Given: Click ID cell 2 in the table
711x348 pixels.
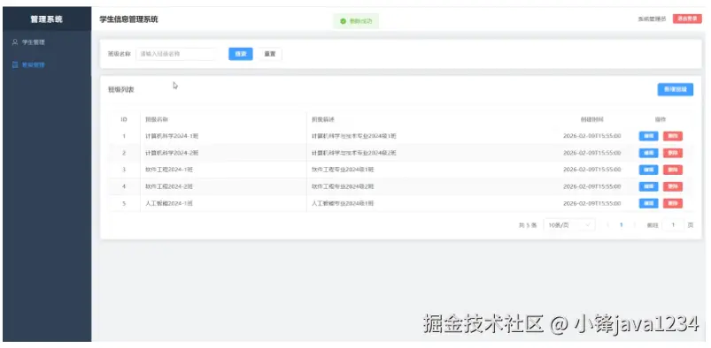Looking at the screenshot, I should (124, 153).
